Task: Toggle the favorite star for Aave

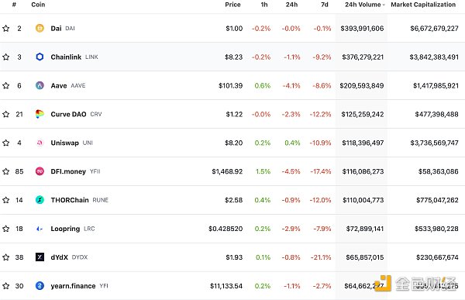Action: pyautogui.click(x=6, y=85)
